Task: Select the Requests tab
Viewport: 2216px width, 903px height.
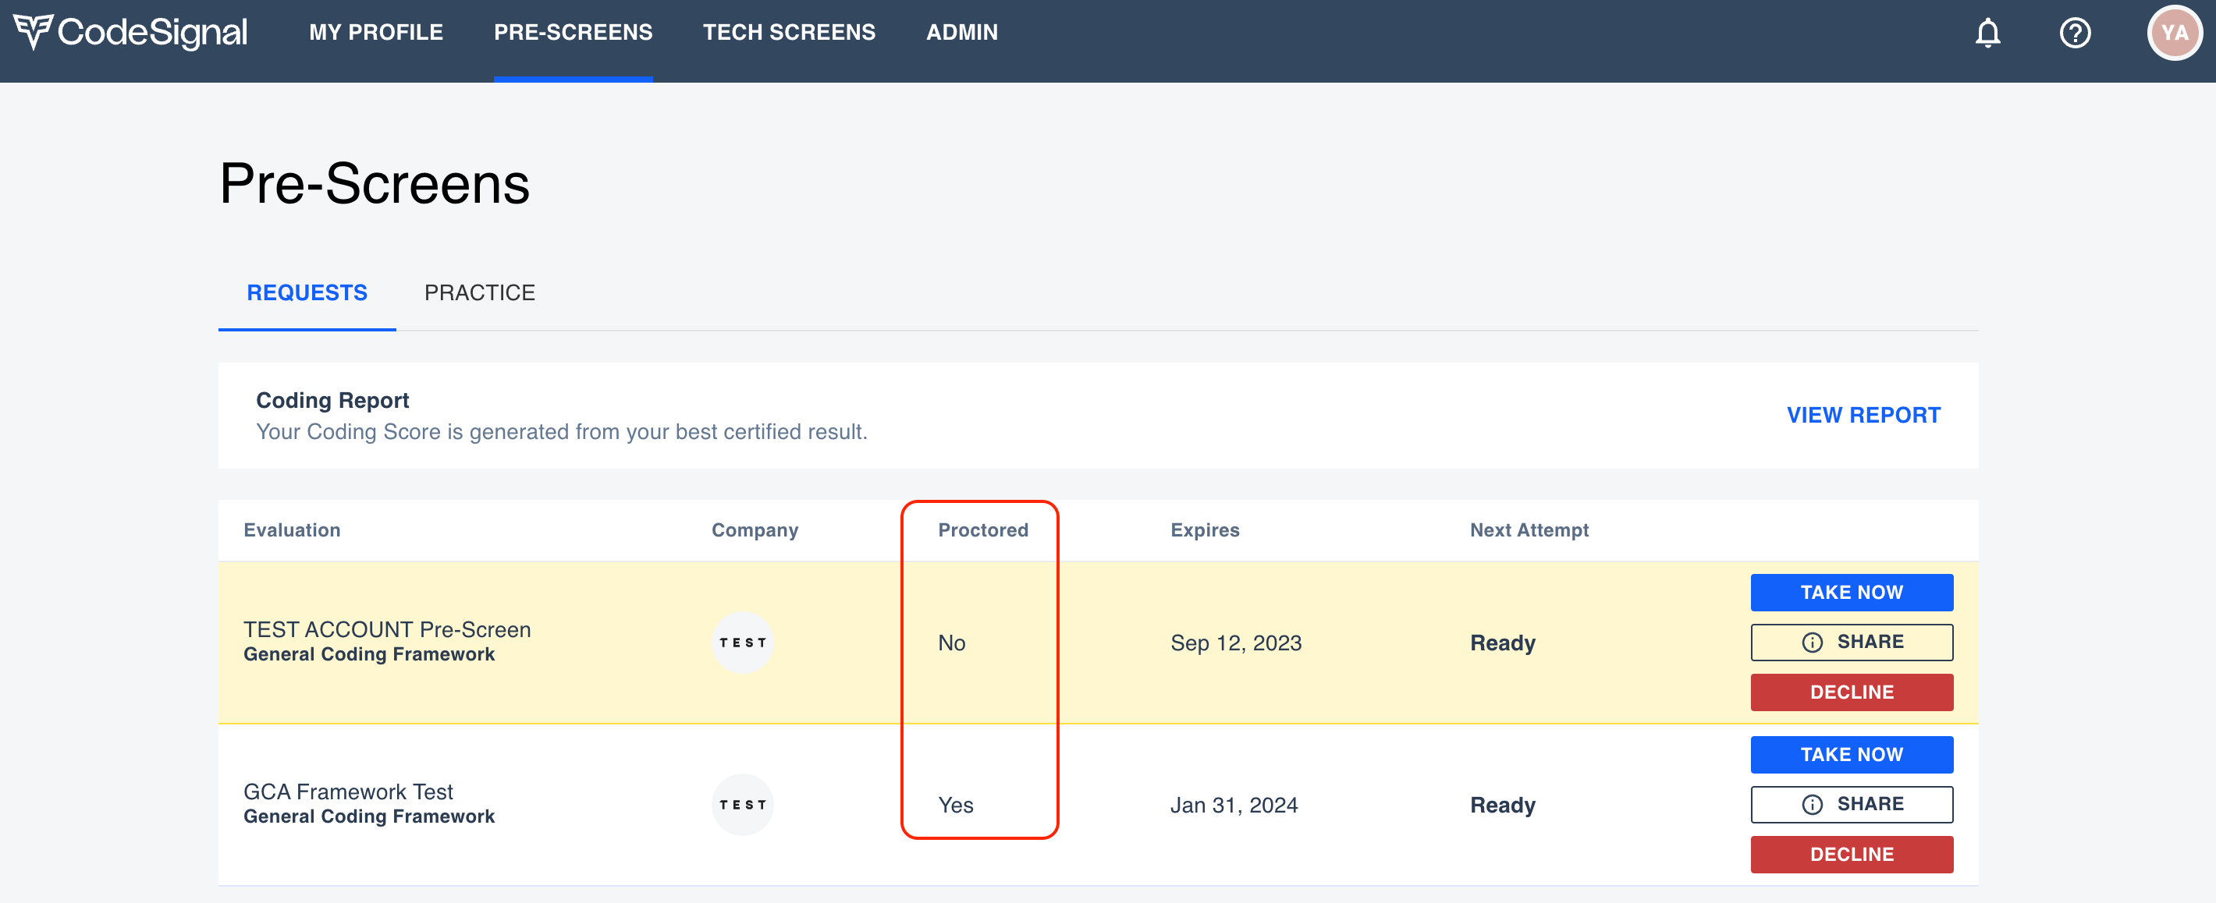Action: tap(307, 293)
